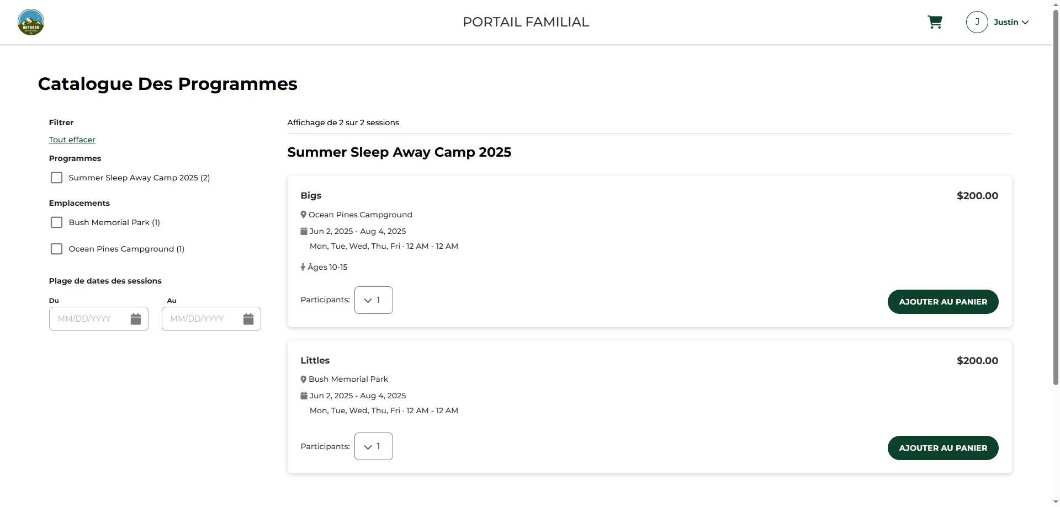Add the Bigs session to the cart
The width and height of the screenshot is (1060, 507).
(943, 302)
